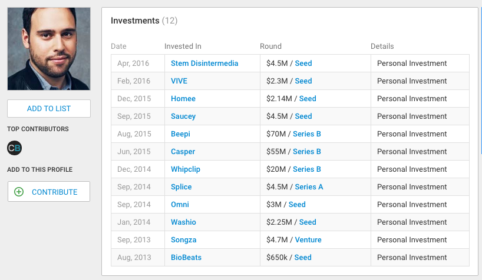Go to the Homee company page
Image resolution: width=482 pixels, height=280 pixels.
[x=183, y=99]
